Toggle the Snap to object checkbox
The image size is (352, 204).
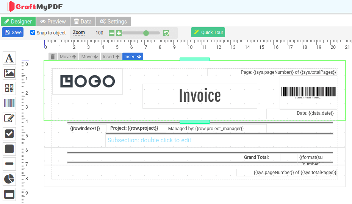(33, 33)
